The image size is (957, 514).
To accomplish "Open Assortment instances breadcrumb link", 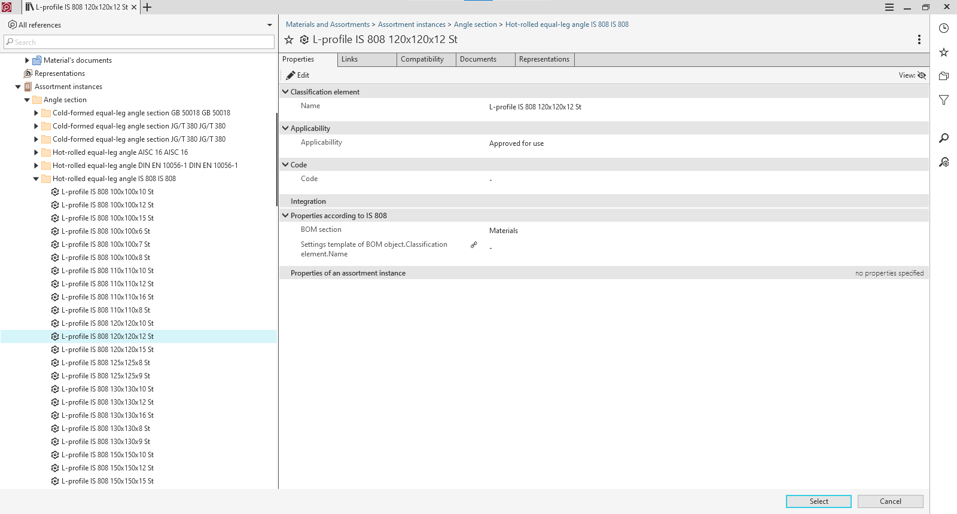I will (412, 25).
